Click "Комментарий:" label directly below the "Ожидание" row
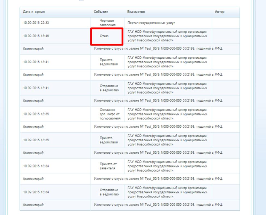The width and height of the screenshot is (266, 215). point(34,127)
